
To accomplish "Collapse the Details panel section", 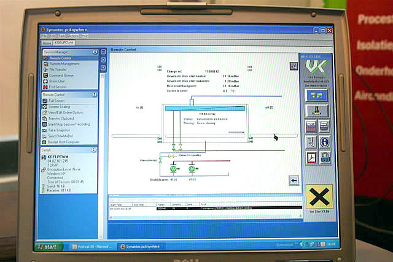I will tap(95, 149).
